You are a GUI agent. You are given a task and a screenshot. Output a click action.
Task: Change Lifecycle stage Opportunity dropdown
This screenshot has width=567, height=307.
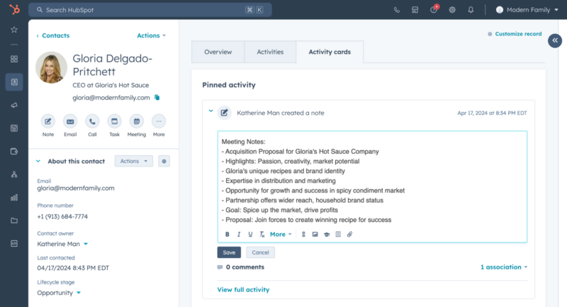(x=59, y=293)
